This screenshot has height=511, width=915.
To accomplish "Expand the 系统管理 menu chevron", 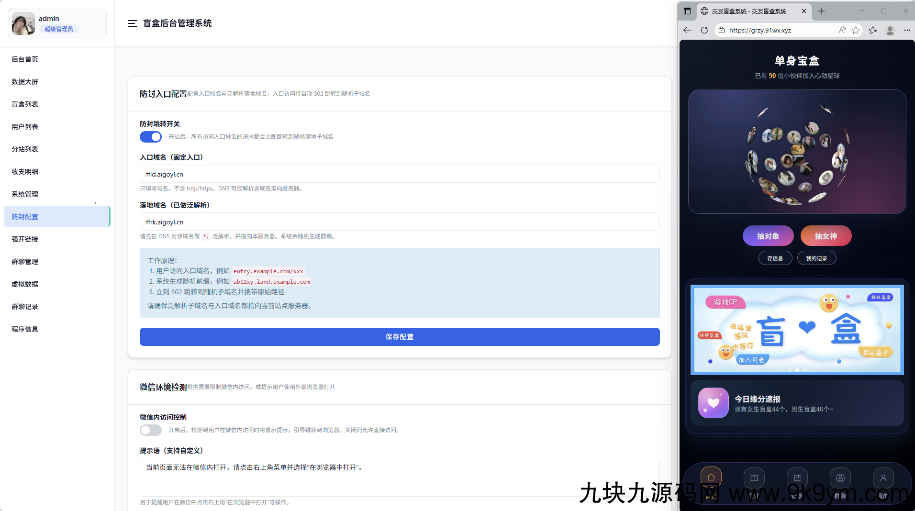I will 95,202.
